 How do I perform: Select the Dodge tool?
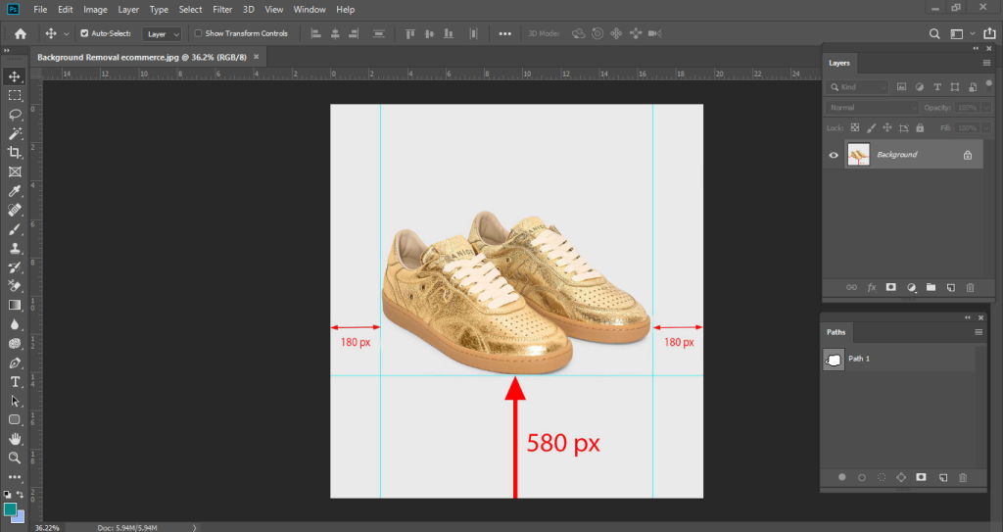15,344
